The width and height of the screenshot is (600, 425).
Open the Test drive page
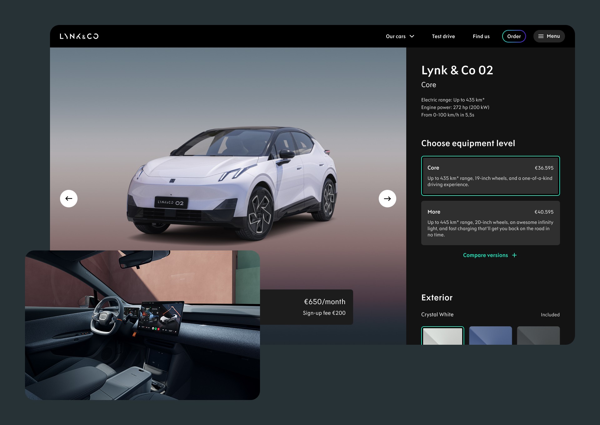point(443,36)
